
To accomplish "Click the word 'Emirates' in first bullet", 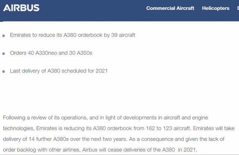I will [x=21, y=35].
